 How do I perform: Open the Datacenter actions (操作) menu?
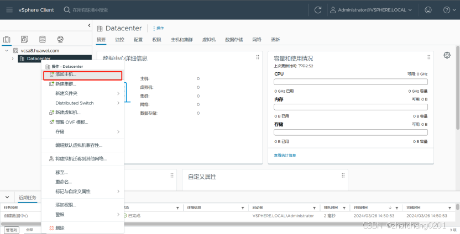tap(159, 28)
